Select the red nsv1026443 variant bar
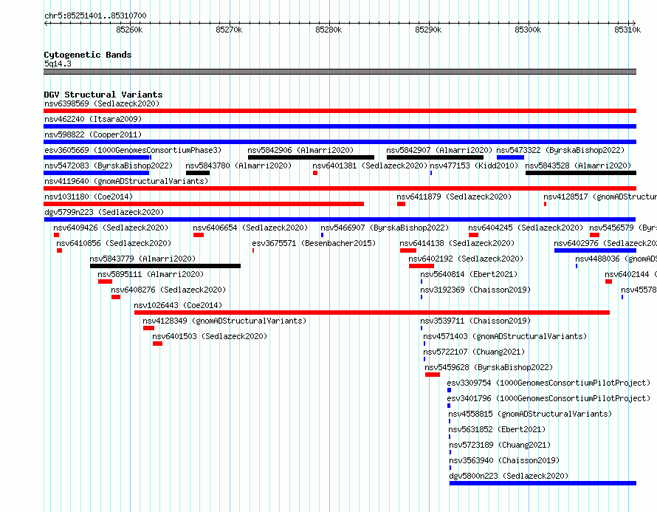 [x=372, y=313]
